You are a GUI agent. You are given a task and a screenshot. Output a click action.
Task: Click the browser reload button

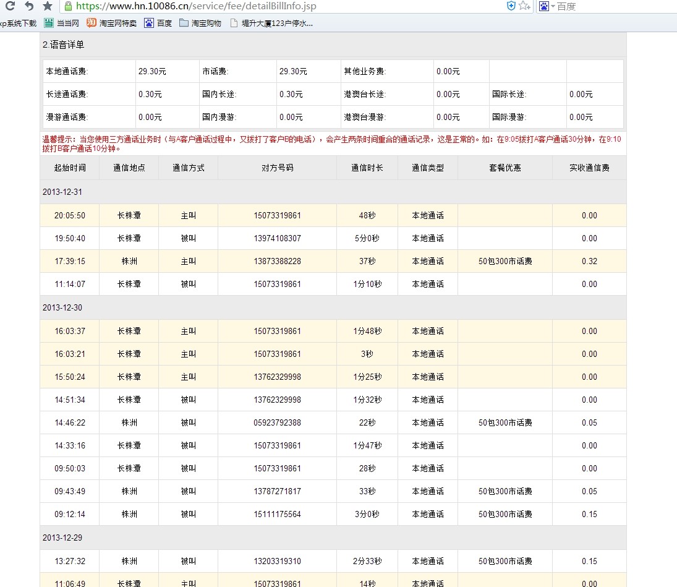pos(9,6)
